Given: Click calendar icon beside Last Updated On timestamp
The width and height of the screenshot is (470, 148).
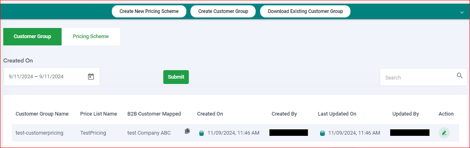Looking at the screenshot, I should point(322,133).
